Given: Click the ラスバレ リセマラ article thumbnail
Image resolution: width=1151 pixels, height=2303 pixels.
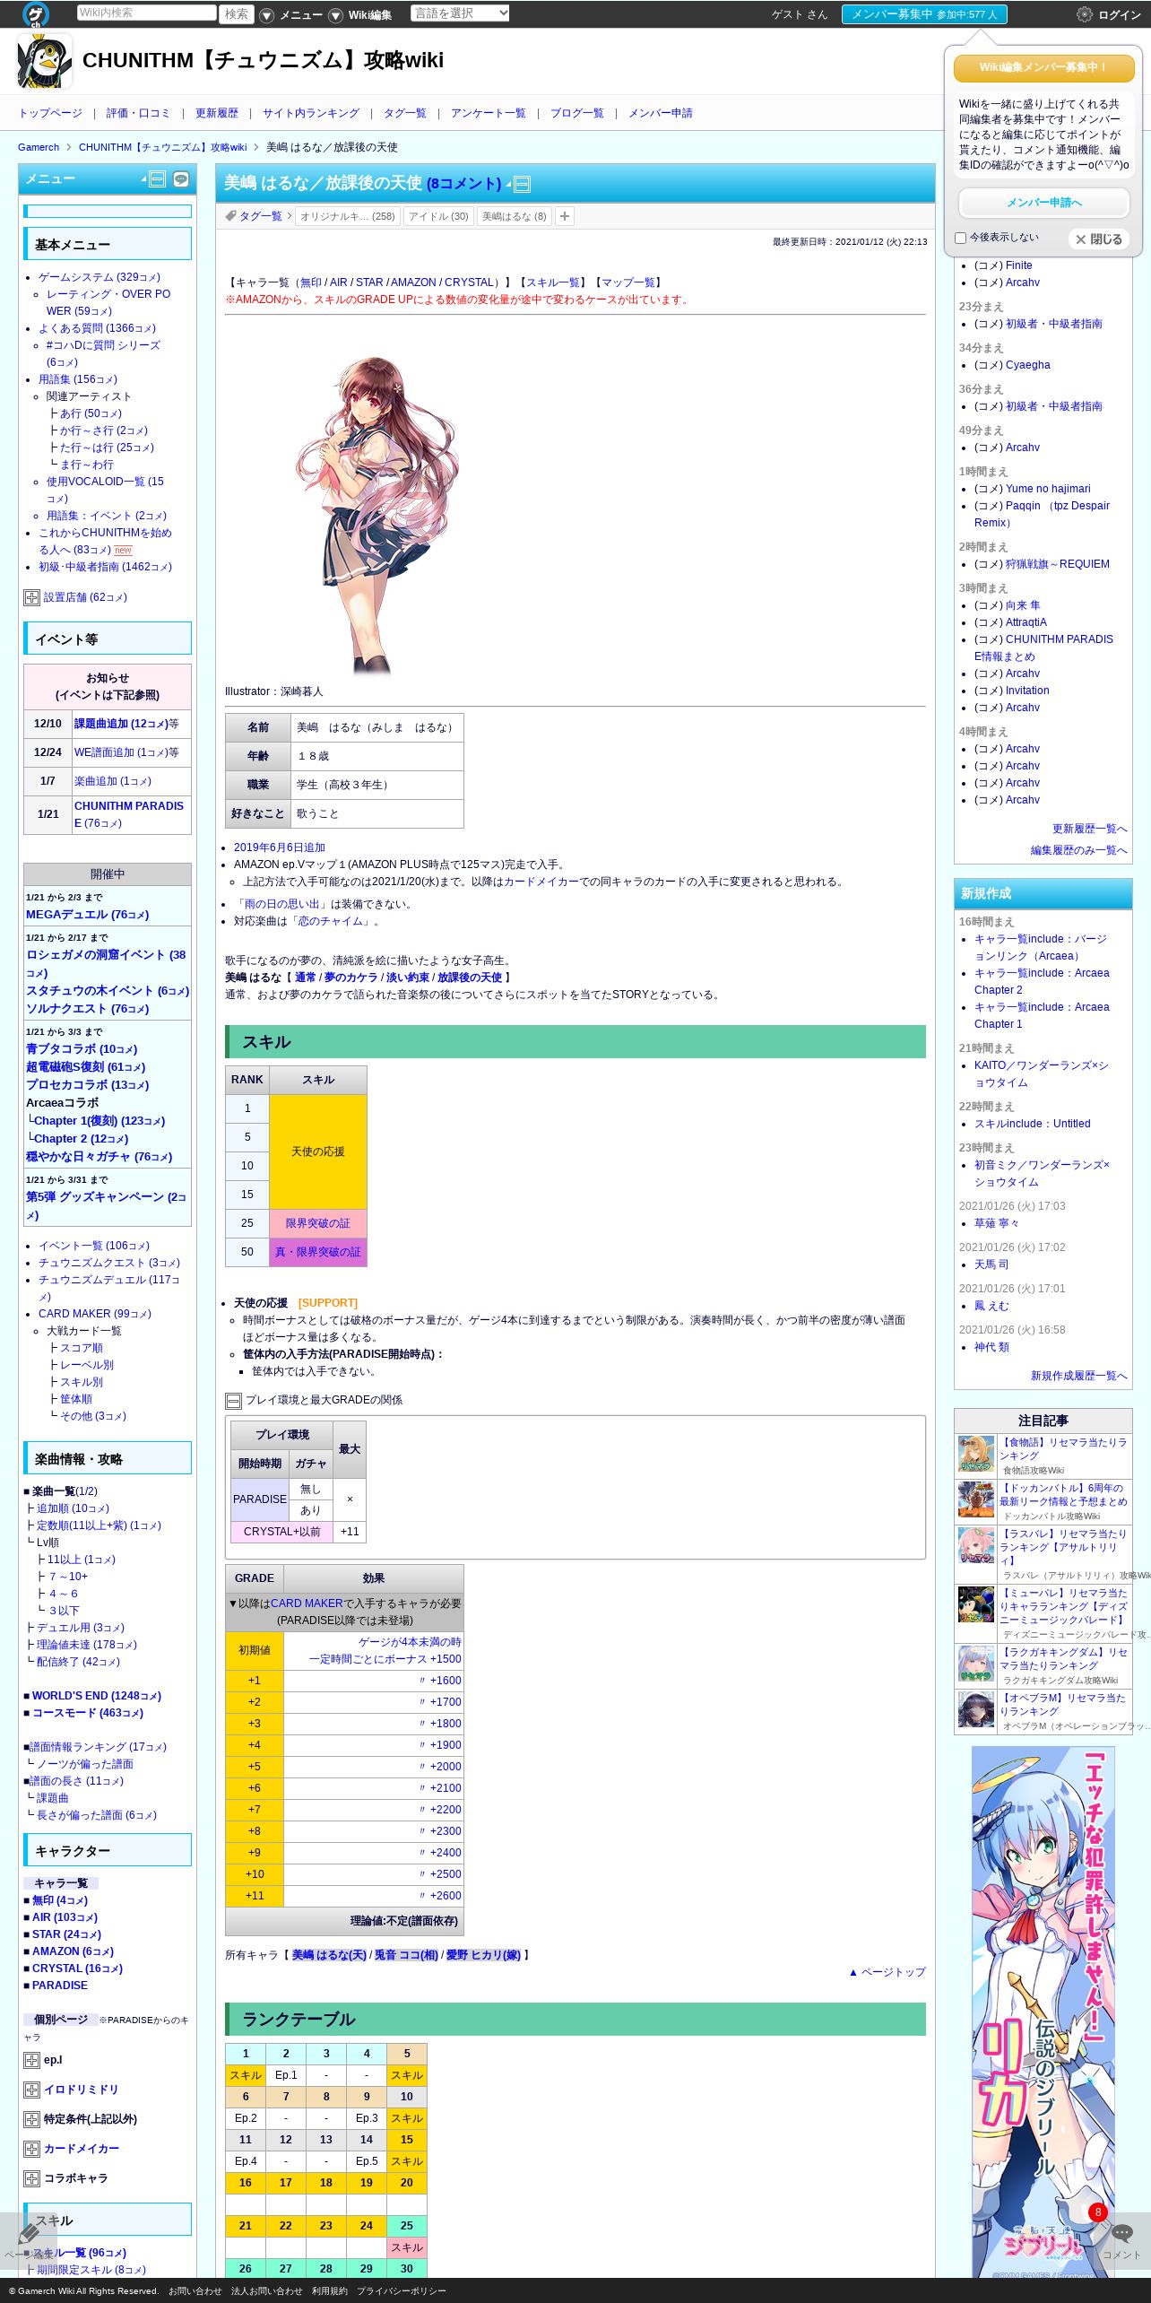Looking at the screenshot, I should tap(976, 1545).
